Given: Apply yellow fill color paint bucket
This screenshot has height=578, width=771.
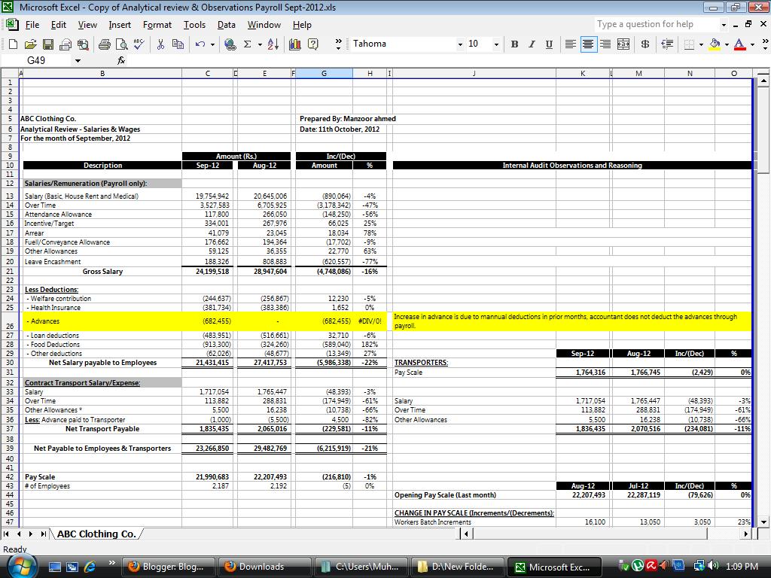Looking at the screenshot, I should click(x=715, y=44).
